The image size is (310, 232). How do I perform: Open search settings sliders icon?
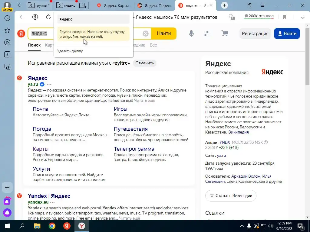coord(206,34)
